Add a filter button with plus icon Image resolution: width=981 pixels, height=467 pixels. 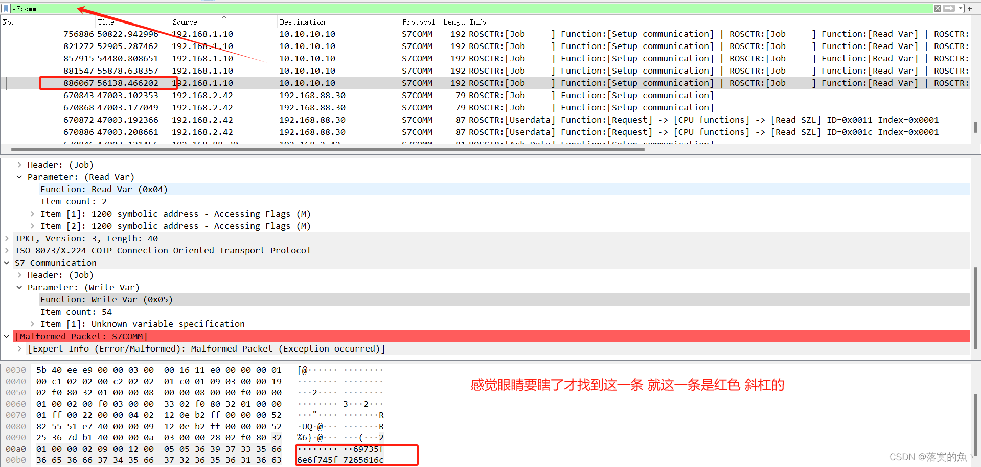click(970, 8)
